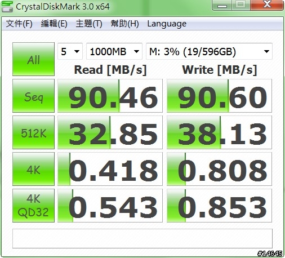Start the Seq benchmark test
Screen dimensions: 285x258
coord(33,96)
